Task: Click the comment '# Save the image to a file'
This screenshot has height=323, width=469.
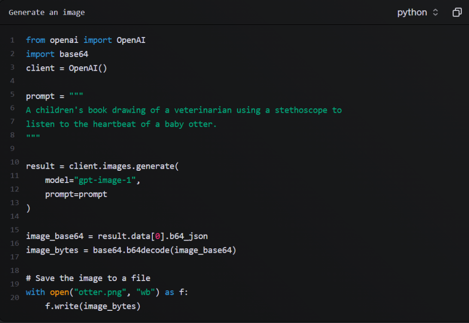Action: tap(88, 278)
